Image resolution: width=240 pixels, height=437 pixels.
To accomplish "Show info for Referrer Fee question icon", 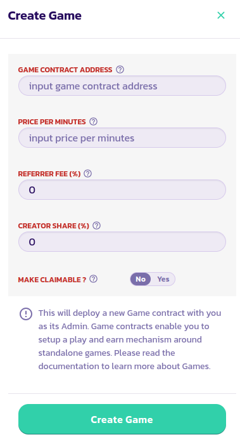I will pyautogui.click(x=87, y=174).
